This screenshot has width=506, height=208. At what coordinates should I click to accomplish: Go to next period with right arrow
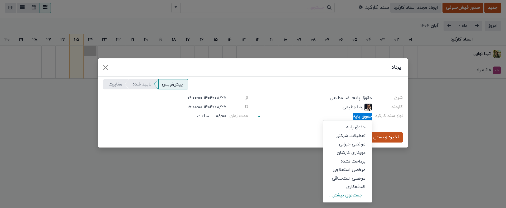click(476, 26)
